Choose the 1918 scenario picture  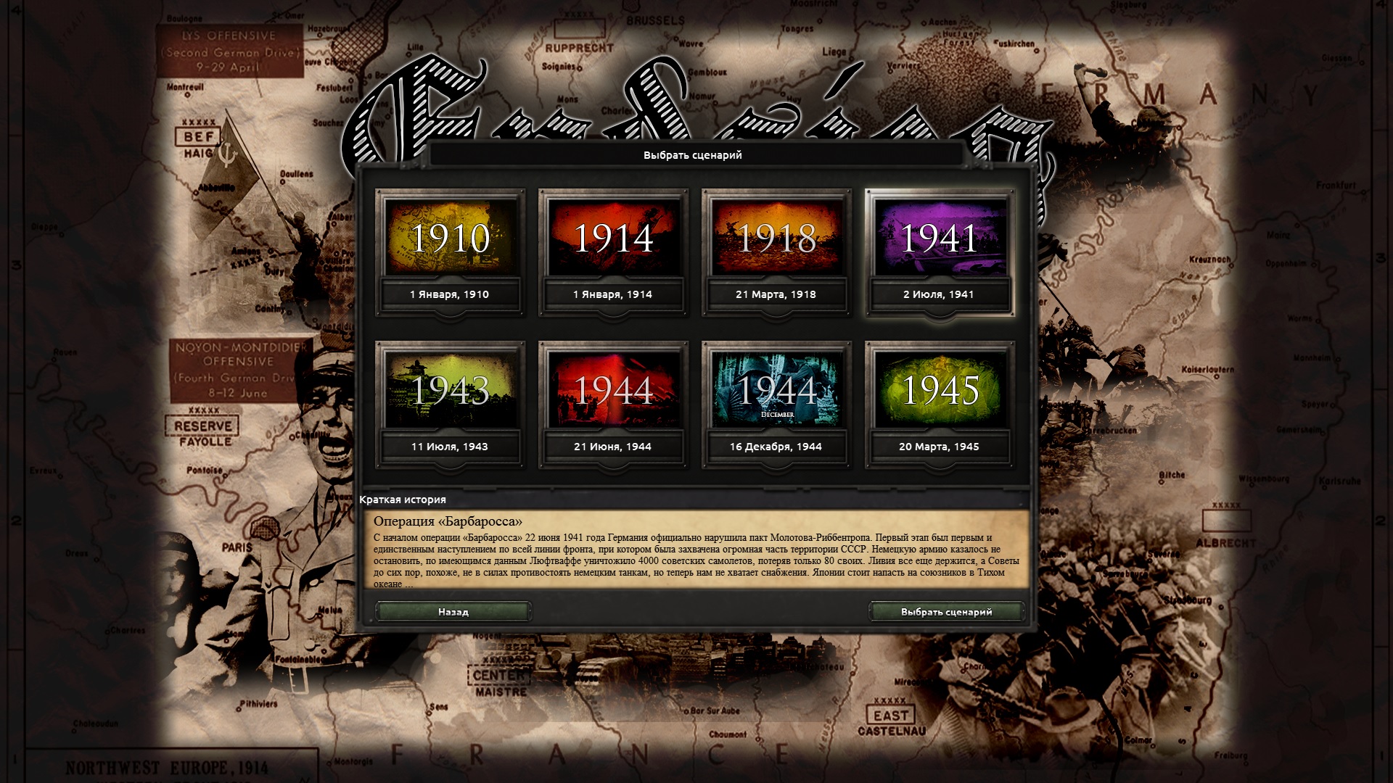[x=776, y=238]
